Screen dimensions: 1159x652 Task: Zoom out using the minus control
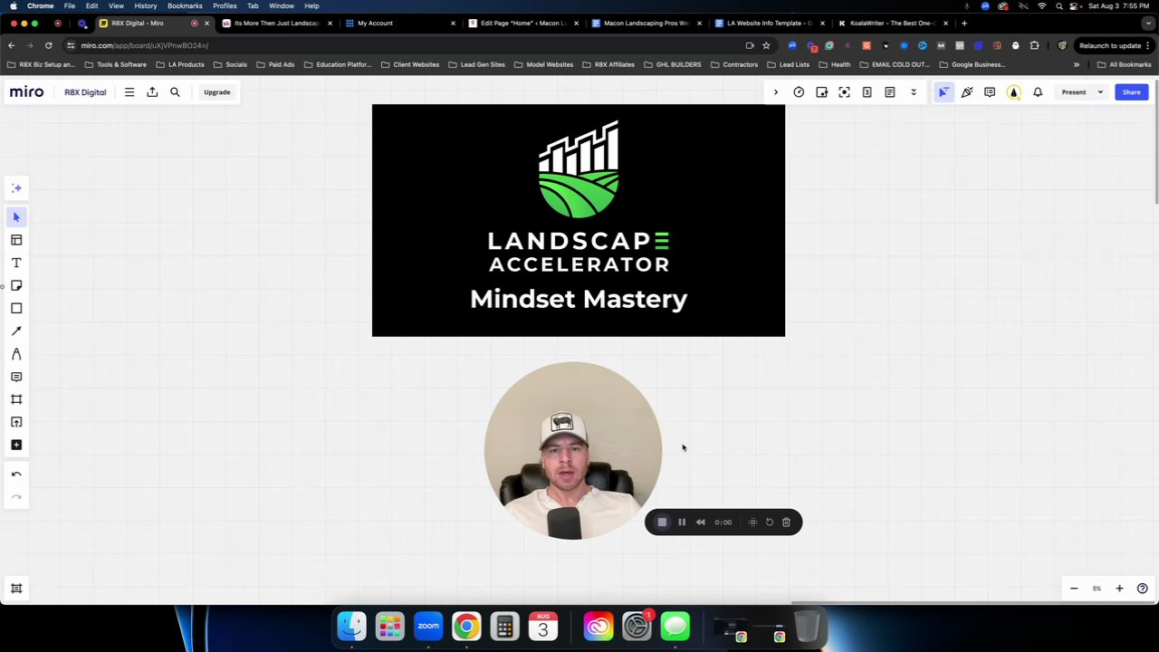pyautogui.click(x=1074, y=589)
